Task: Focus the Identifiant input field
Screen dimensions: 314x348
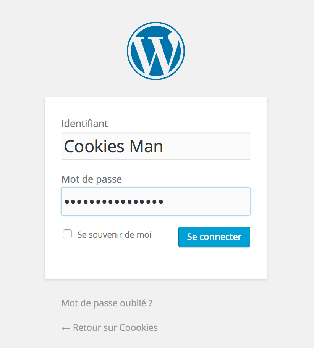Action: coord(156,146)
